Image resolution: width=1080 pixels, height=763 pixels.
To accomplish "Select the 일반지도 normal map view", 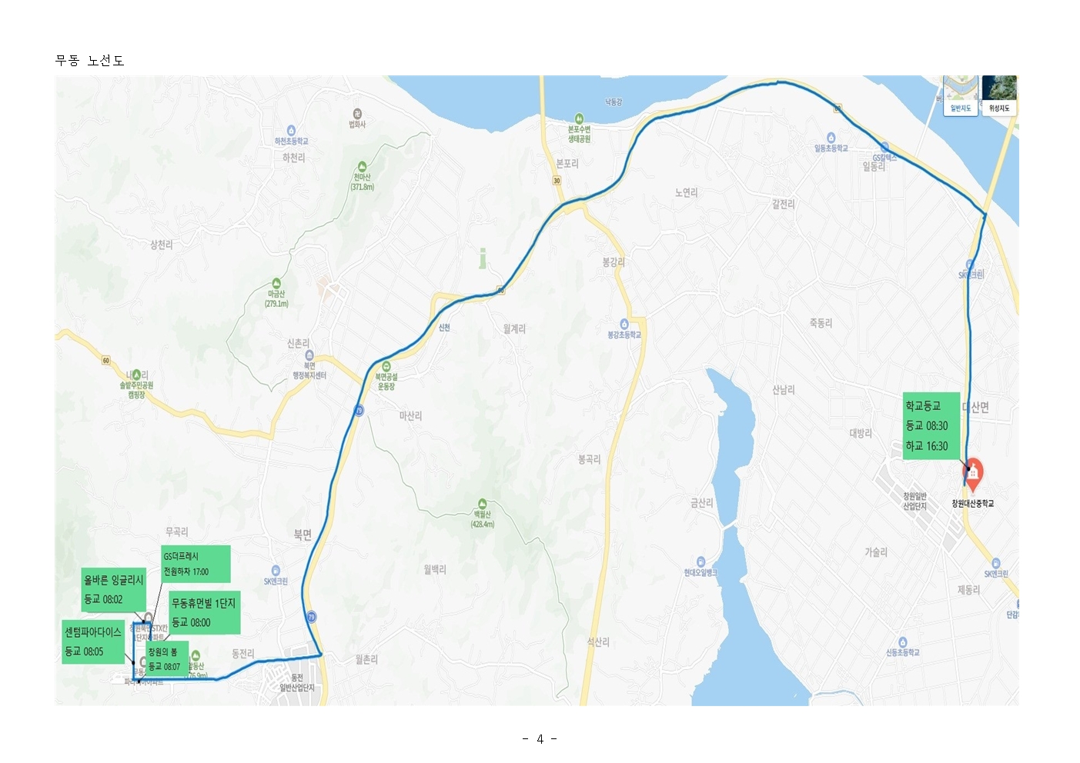I will pyautogui.click(x=960, y=95).
